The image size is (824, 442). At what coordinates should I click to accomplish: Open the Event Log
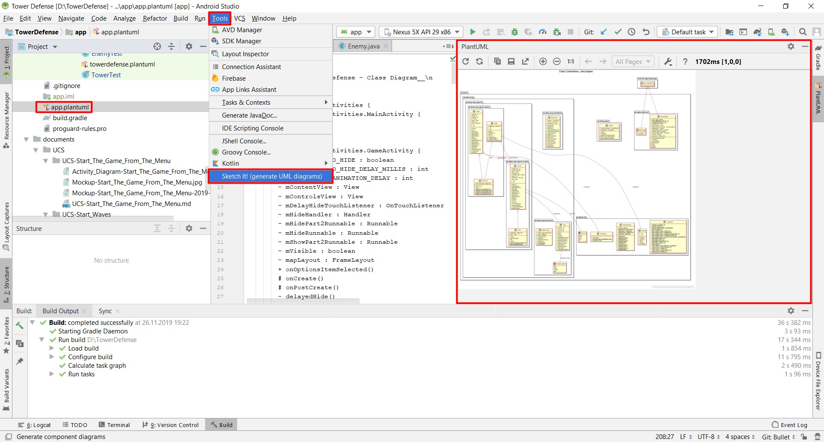tap(790, 425)
